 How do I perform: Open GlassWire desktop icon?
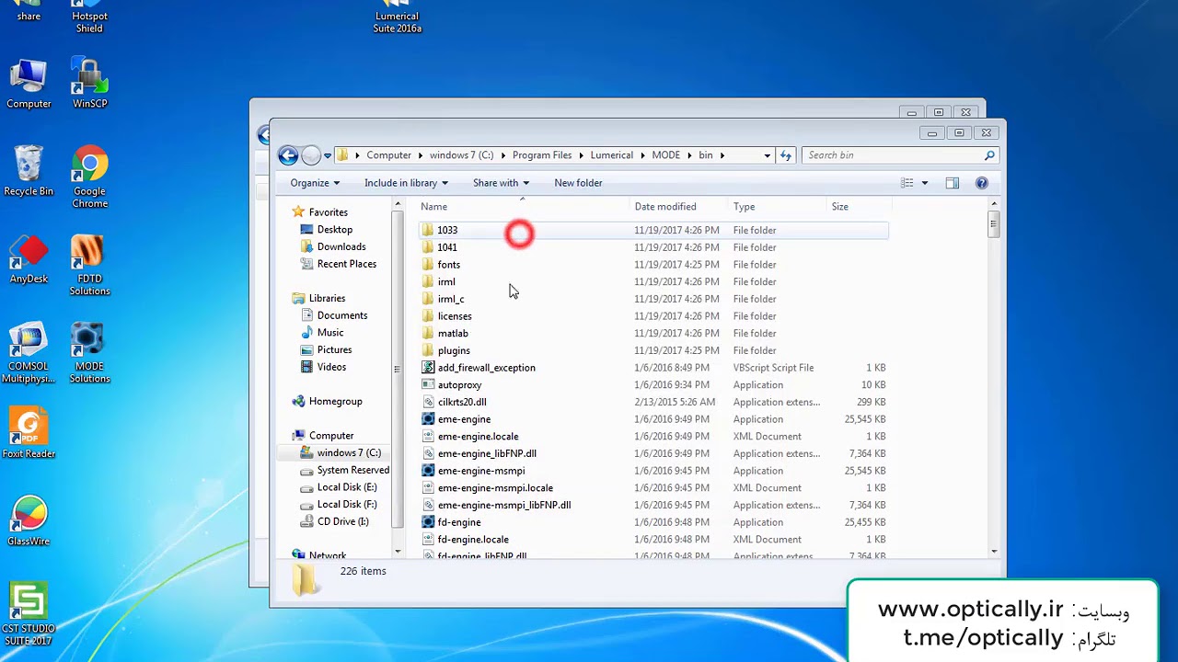29,521
